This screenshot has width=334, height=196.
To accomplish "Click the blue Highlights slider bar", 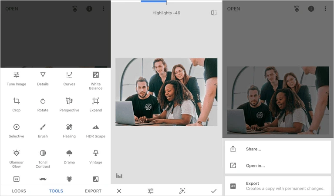I will point(154,1).
